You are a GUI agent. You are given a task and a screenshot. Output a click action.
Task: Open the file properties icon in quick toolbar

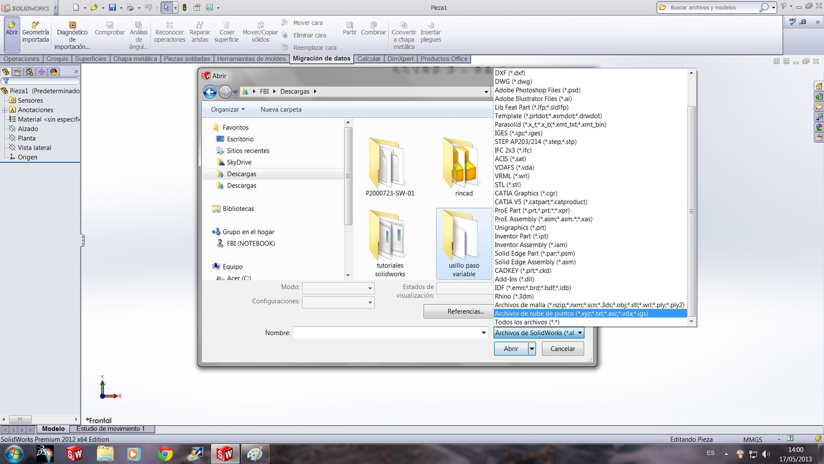coord(197,7)
